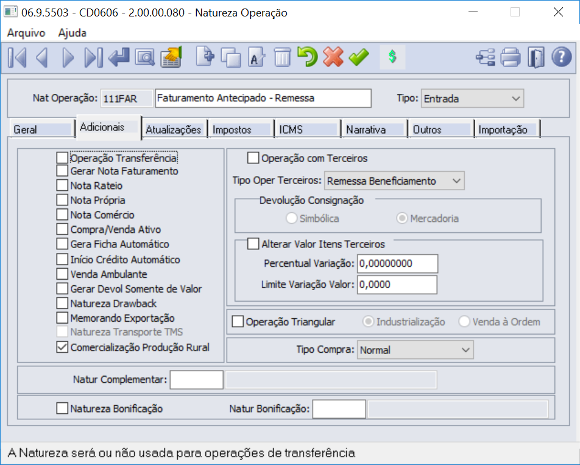Select the Simbólica radio button
Screen dimensions: 580x465
click(291, 218)
